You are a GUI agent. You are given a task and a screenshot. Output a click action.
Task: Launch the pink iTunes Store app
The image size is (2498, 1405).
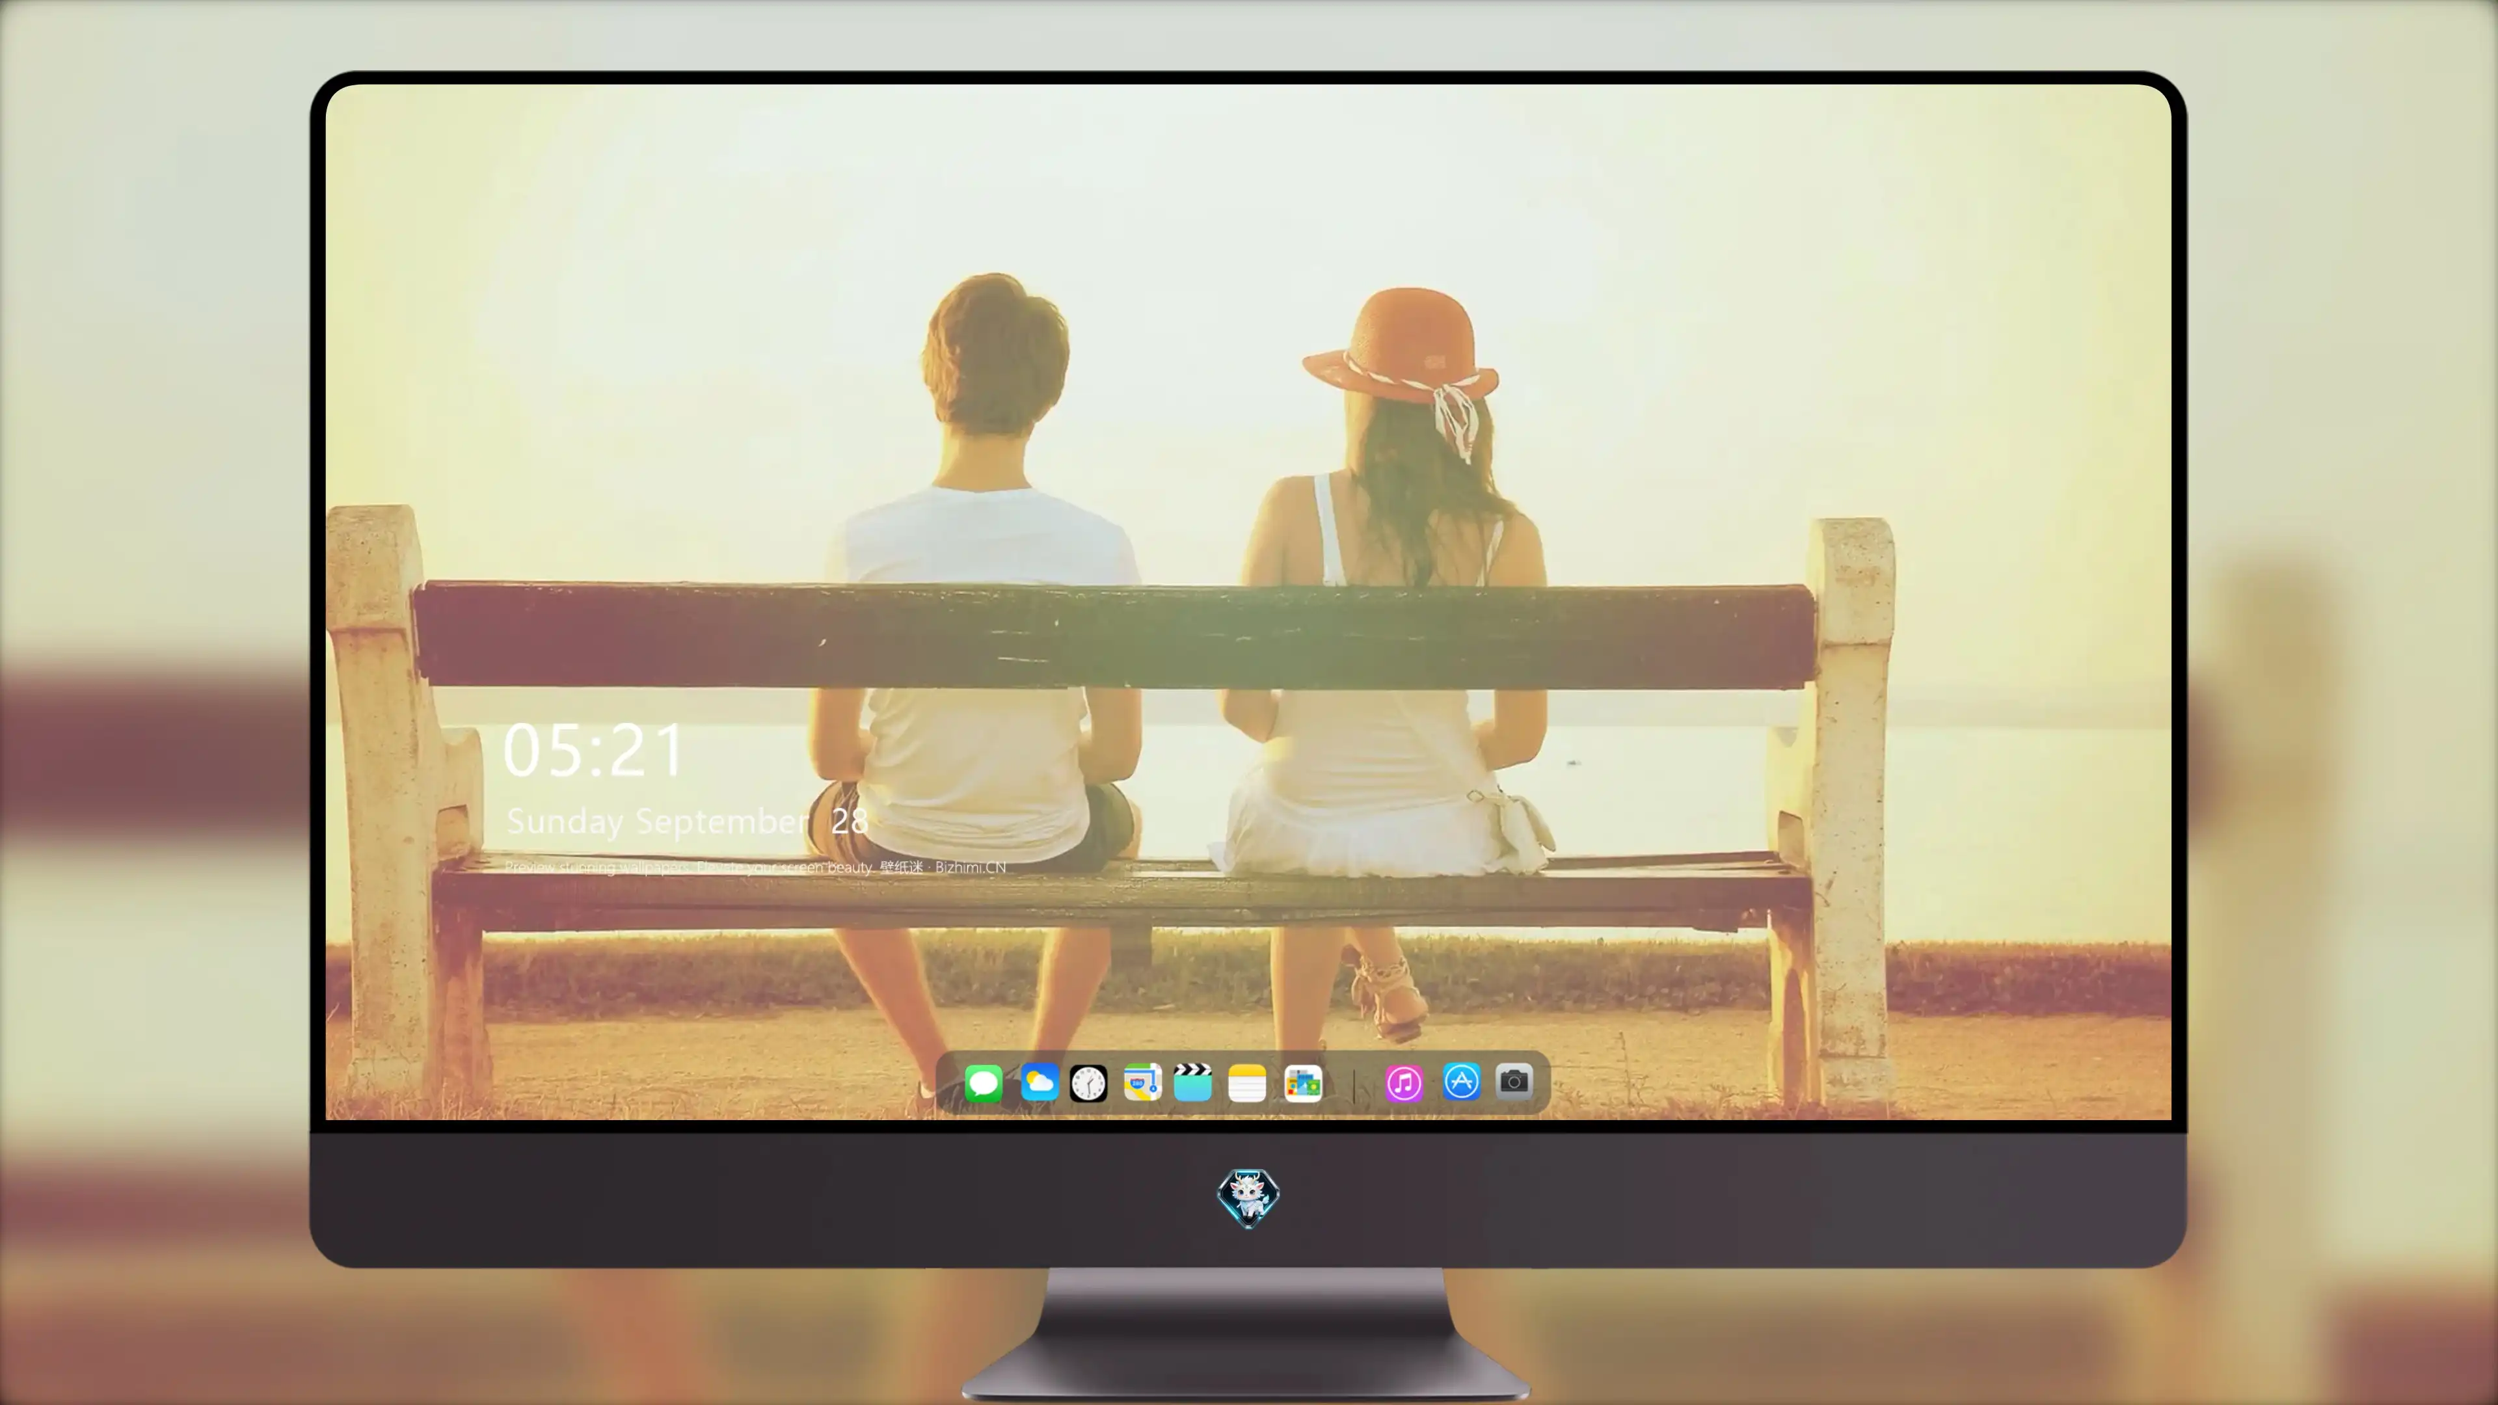(x=1404, y=1083)
